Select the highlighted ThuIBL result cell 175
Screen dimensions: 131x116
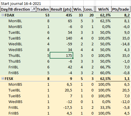point(61,55)
